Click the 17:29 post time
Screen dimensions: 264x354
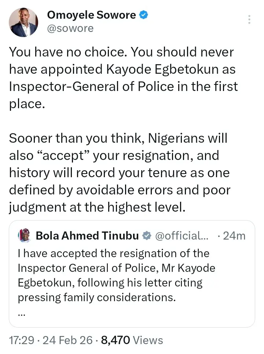[21, 340]
